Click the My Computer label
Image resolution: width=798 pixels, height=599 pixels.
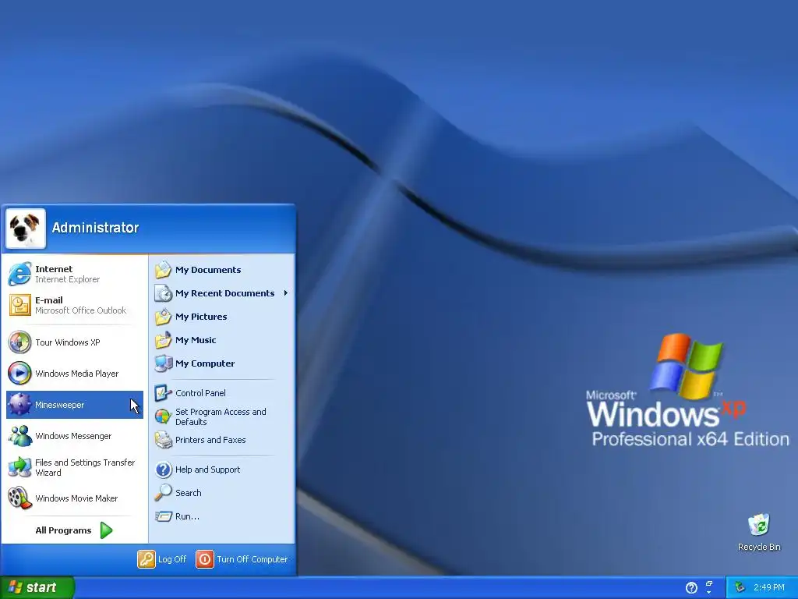[x=205, y=363]
